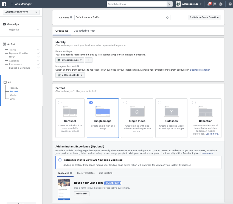Go to Audience in sidebar

pos(14,61)
